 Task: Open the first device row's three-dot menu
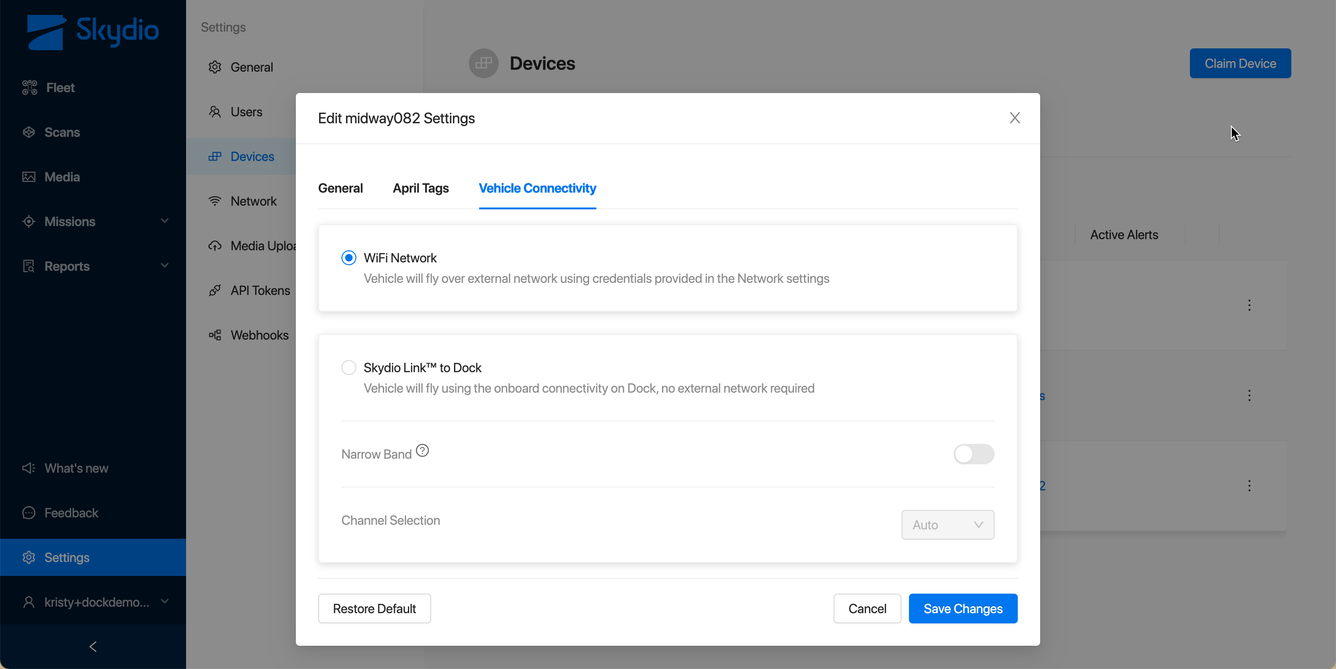(x=1249, y=305)
